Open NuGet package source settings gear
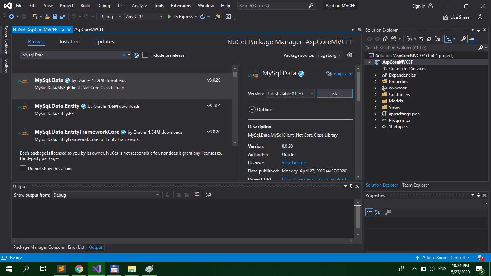The width and height of the screenshot is (491, 276). (x=349, y=55)
